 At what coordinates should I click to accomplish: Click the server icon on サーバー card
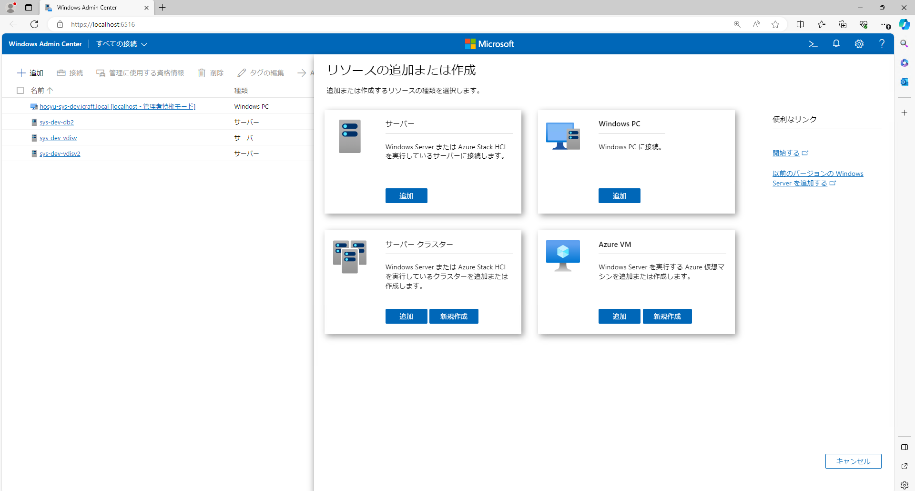click(349, 136)
